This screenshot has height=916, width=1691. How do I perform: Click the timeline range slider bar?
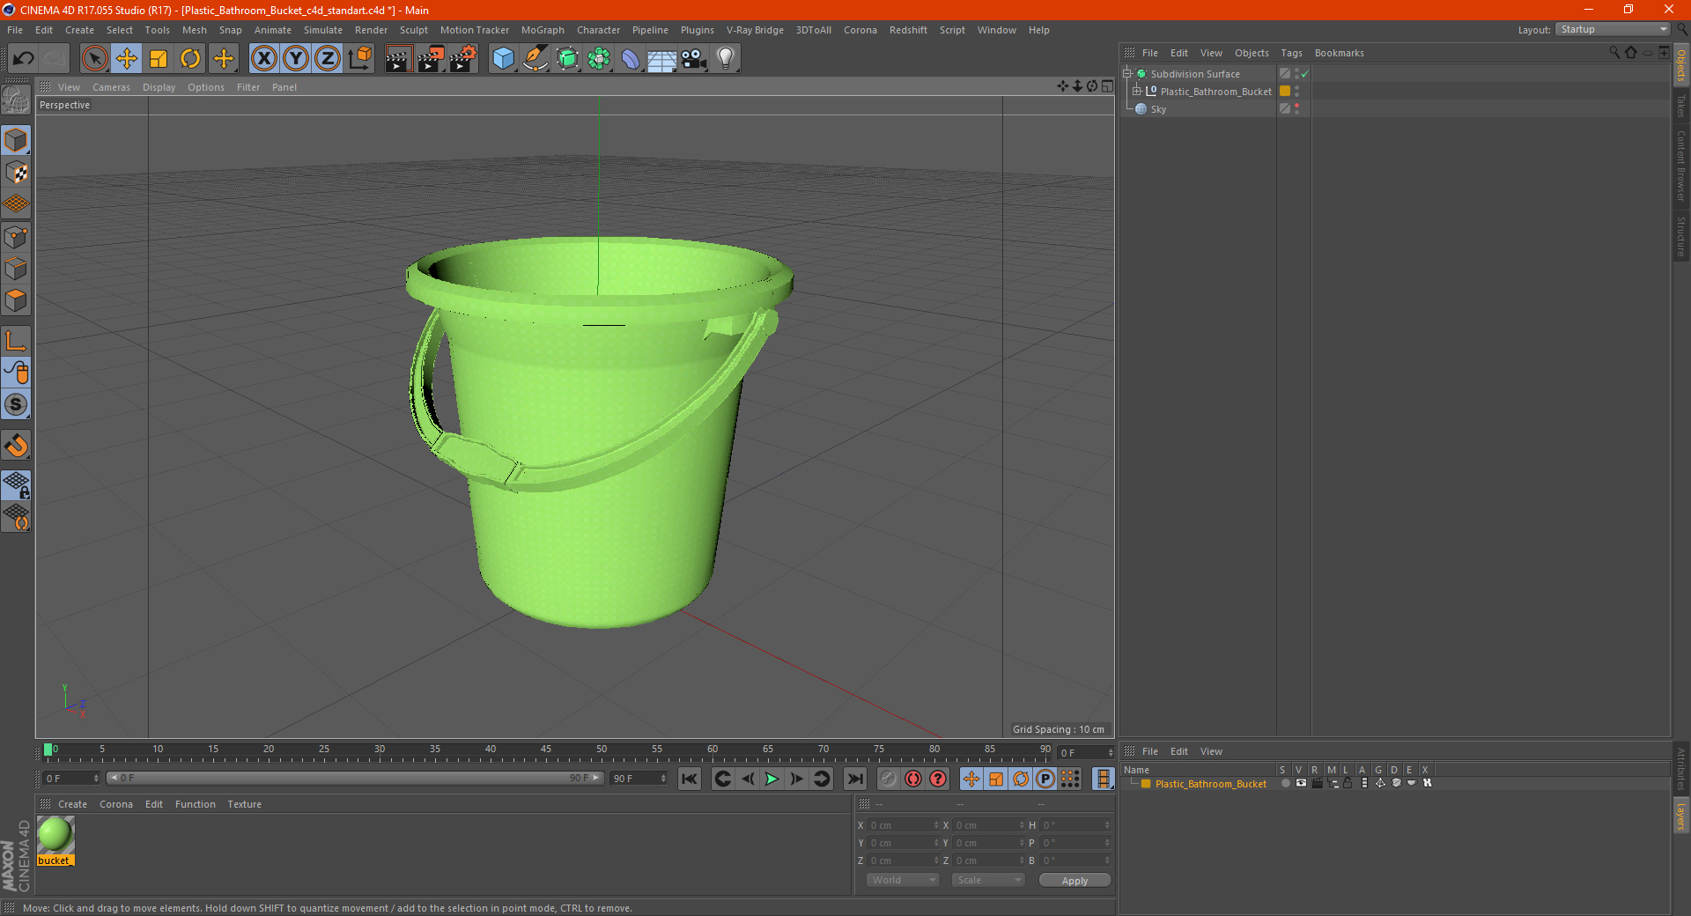coord(355,778)
